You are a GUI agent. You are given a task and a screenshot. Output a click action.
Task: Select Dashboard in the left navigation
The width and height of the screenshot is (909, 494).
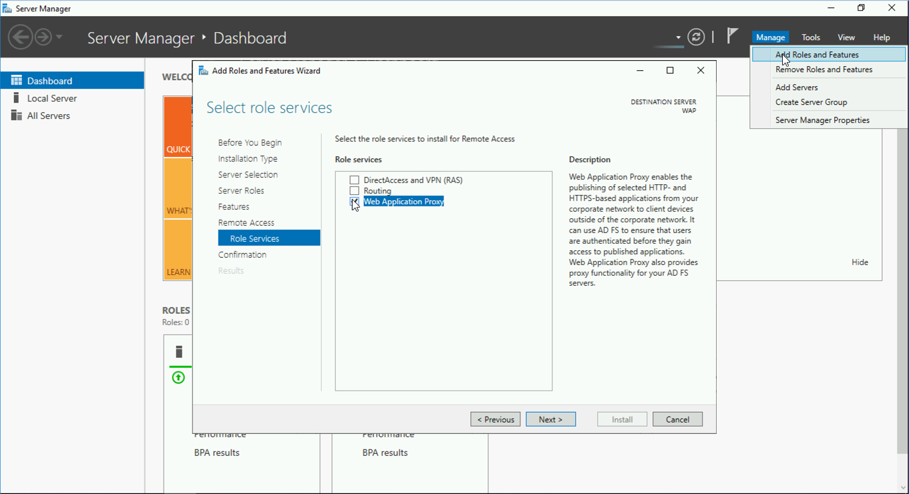click(x=72, y=81)
